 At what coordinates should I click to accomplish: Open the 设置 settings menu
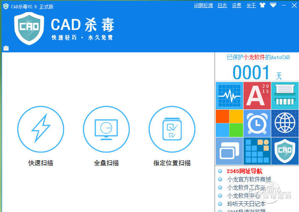(237, 6)
